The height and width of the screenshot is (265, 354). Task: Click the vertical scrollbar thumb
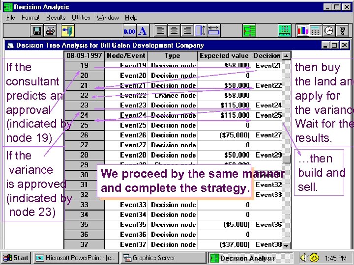click(287, 159)
